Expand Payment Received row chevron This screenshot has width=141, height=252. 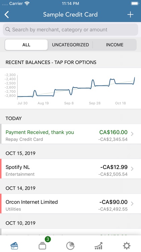(x=132, y=134)
